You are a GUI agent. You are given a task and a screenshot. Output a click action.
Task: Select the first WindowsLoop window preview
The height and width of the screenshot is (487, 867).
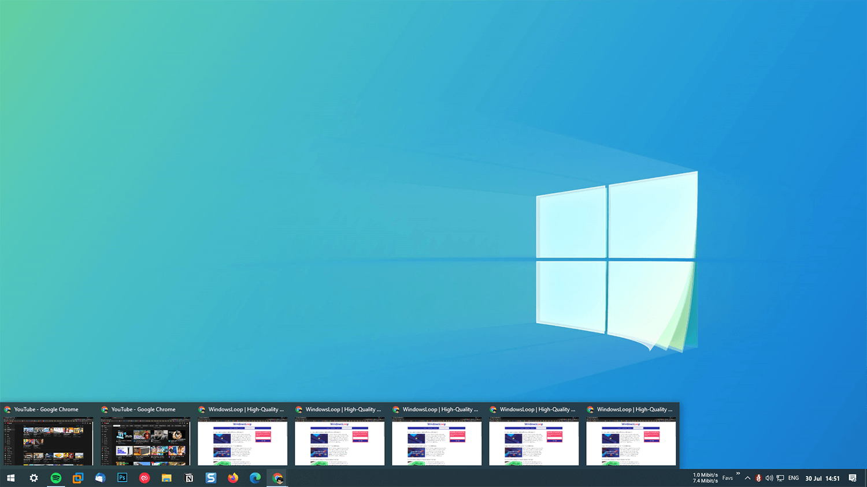pyautogui.click(x=243, y=436)
